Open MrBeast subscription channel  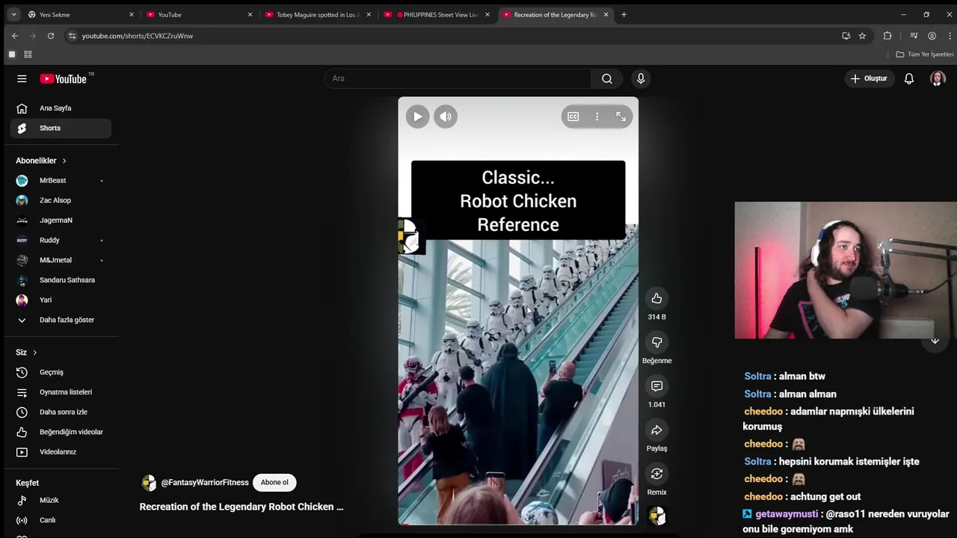61,181
